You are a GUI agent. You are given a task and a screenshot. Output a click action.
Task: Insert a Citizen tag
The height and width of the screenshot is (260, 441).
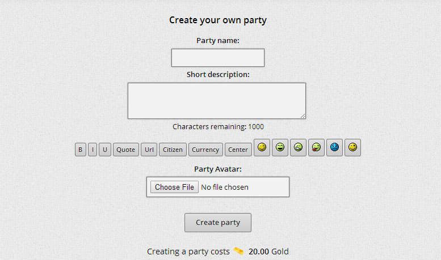click(173, 150)
